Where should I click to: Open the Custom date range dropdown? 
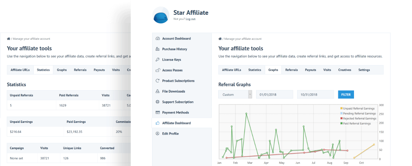[235, 94]
